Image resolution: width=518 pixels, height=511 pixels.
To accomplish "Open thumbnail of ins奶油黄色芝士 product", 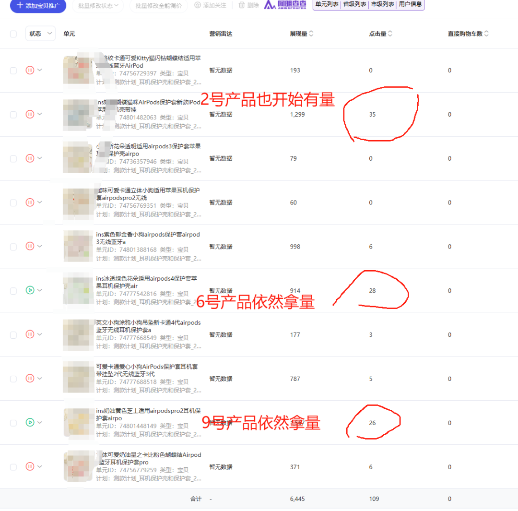I will click(78, 422).
